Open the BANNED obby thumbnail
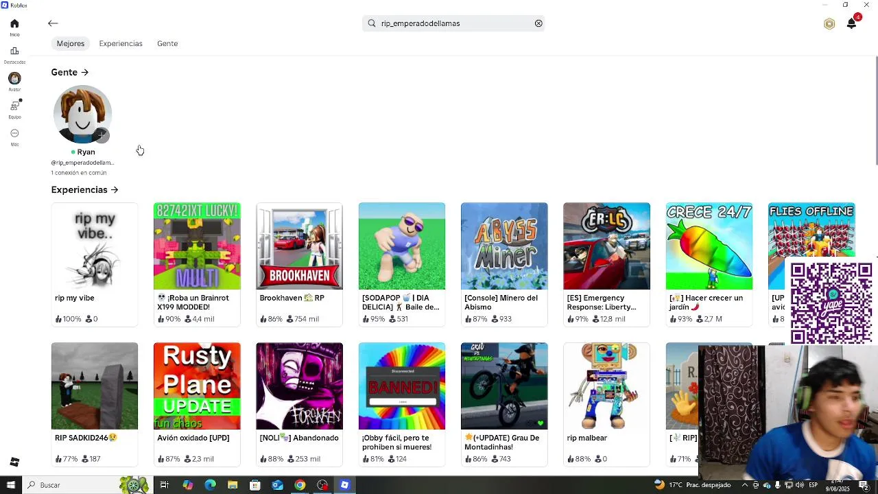The height and width of the screenshot is (494, 878). pos(402,386)
